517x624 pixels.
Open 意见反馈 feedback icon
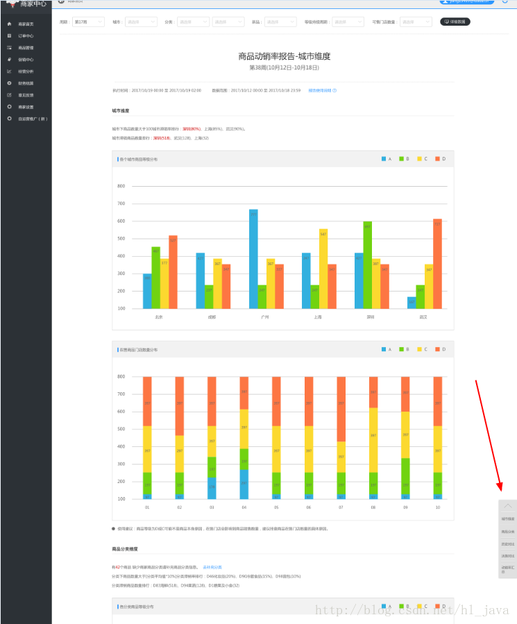click(x=9, y=95)
